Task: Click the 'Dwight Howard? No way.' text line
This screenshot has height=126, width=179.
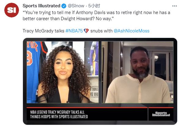Action: pyautogui.click(x=68, y=19)
